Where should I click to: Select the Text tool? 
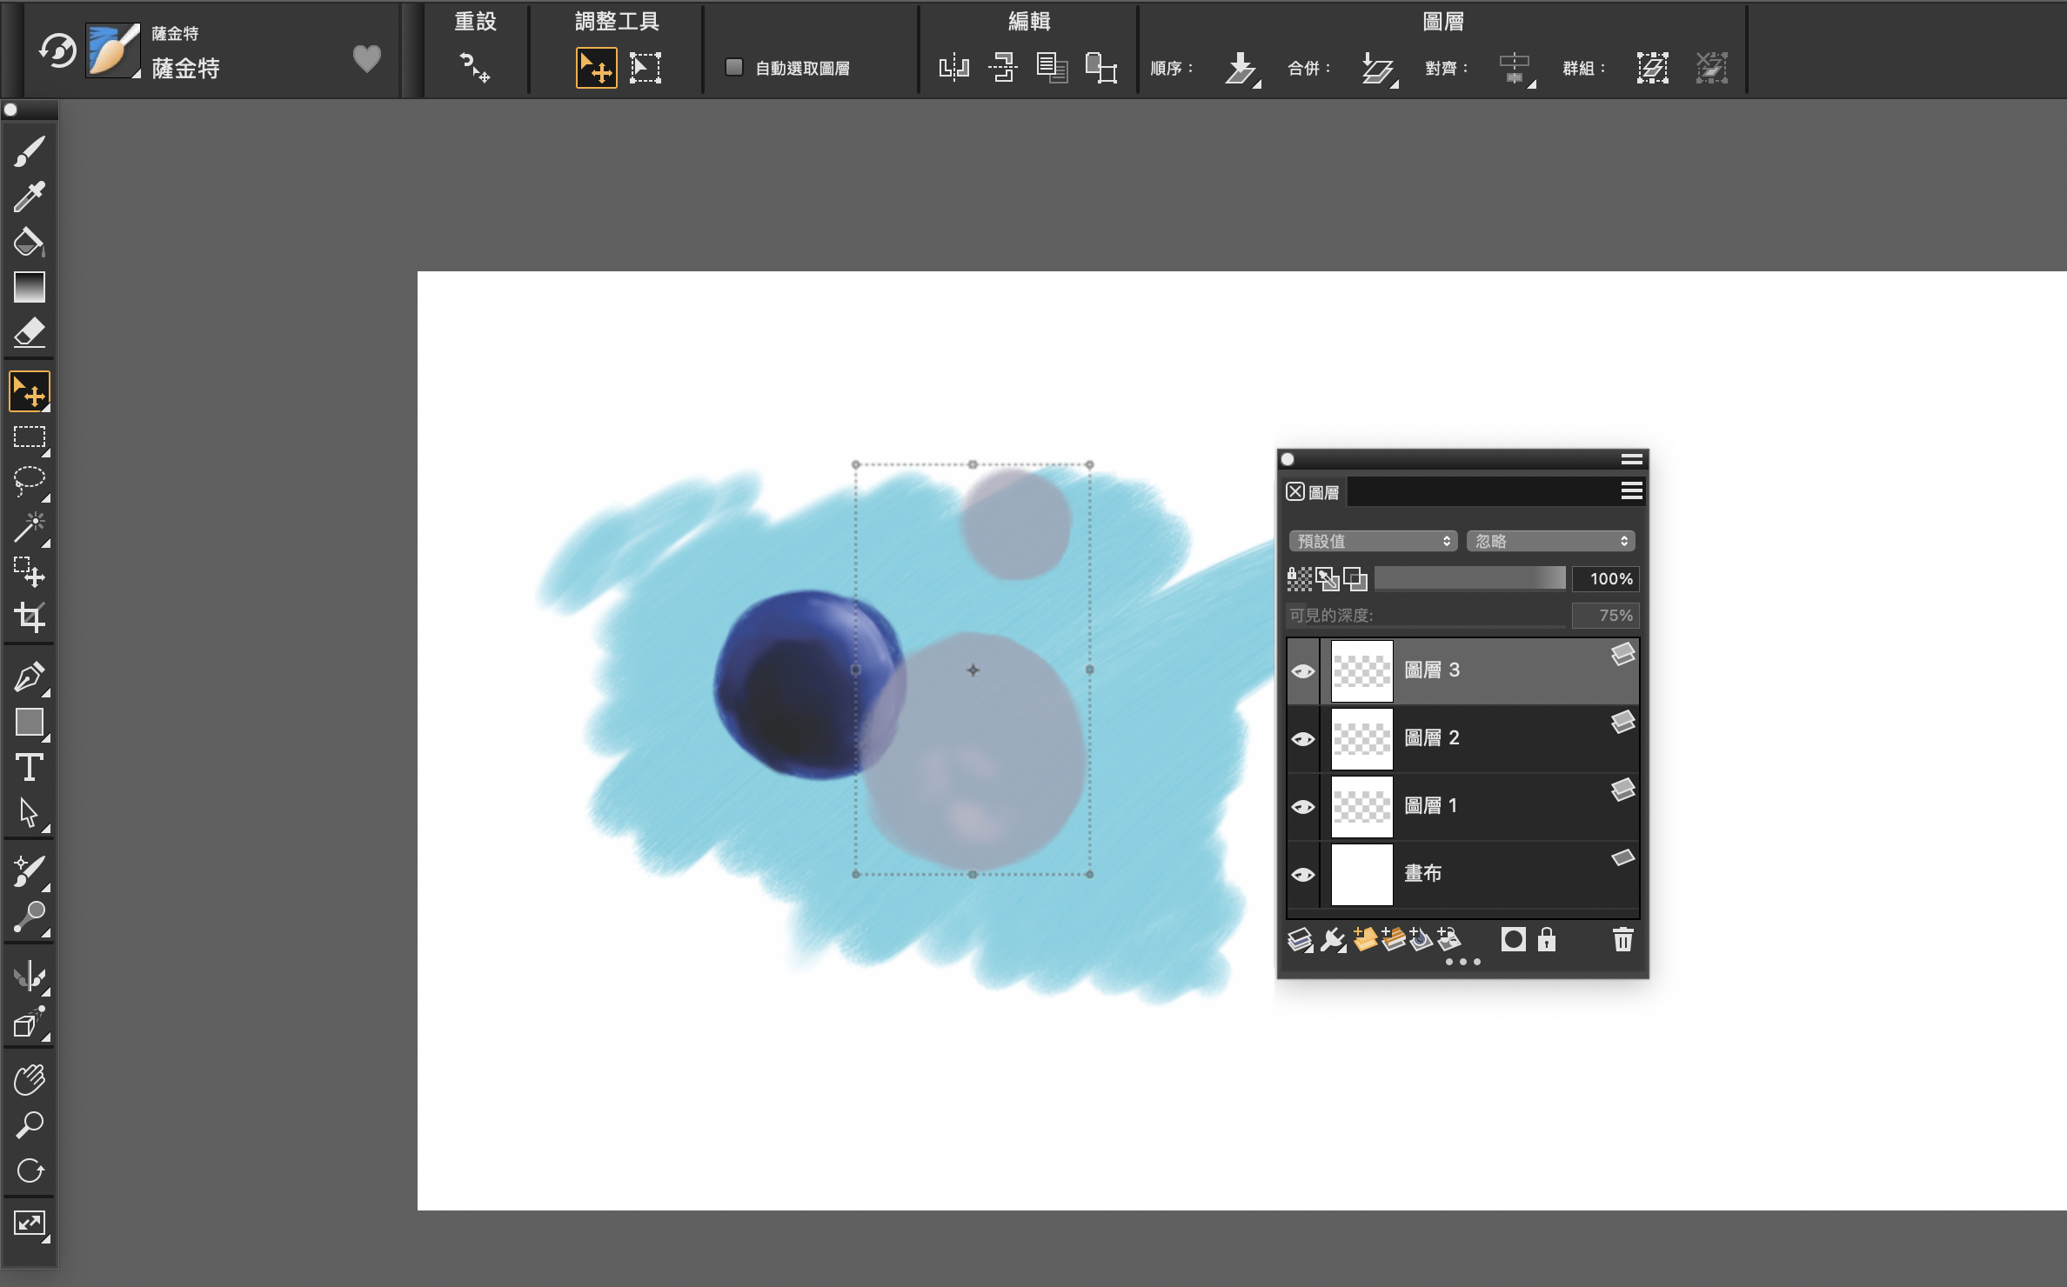29,767
